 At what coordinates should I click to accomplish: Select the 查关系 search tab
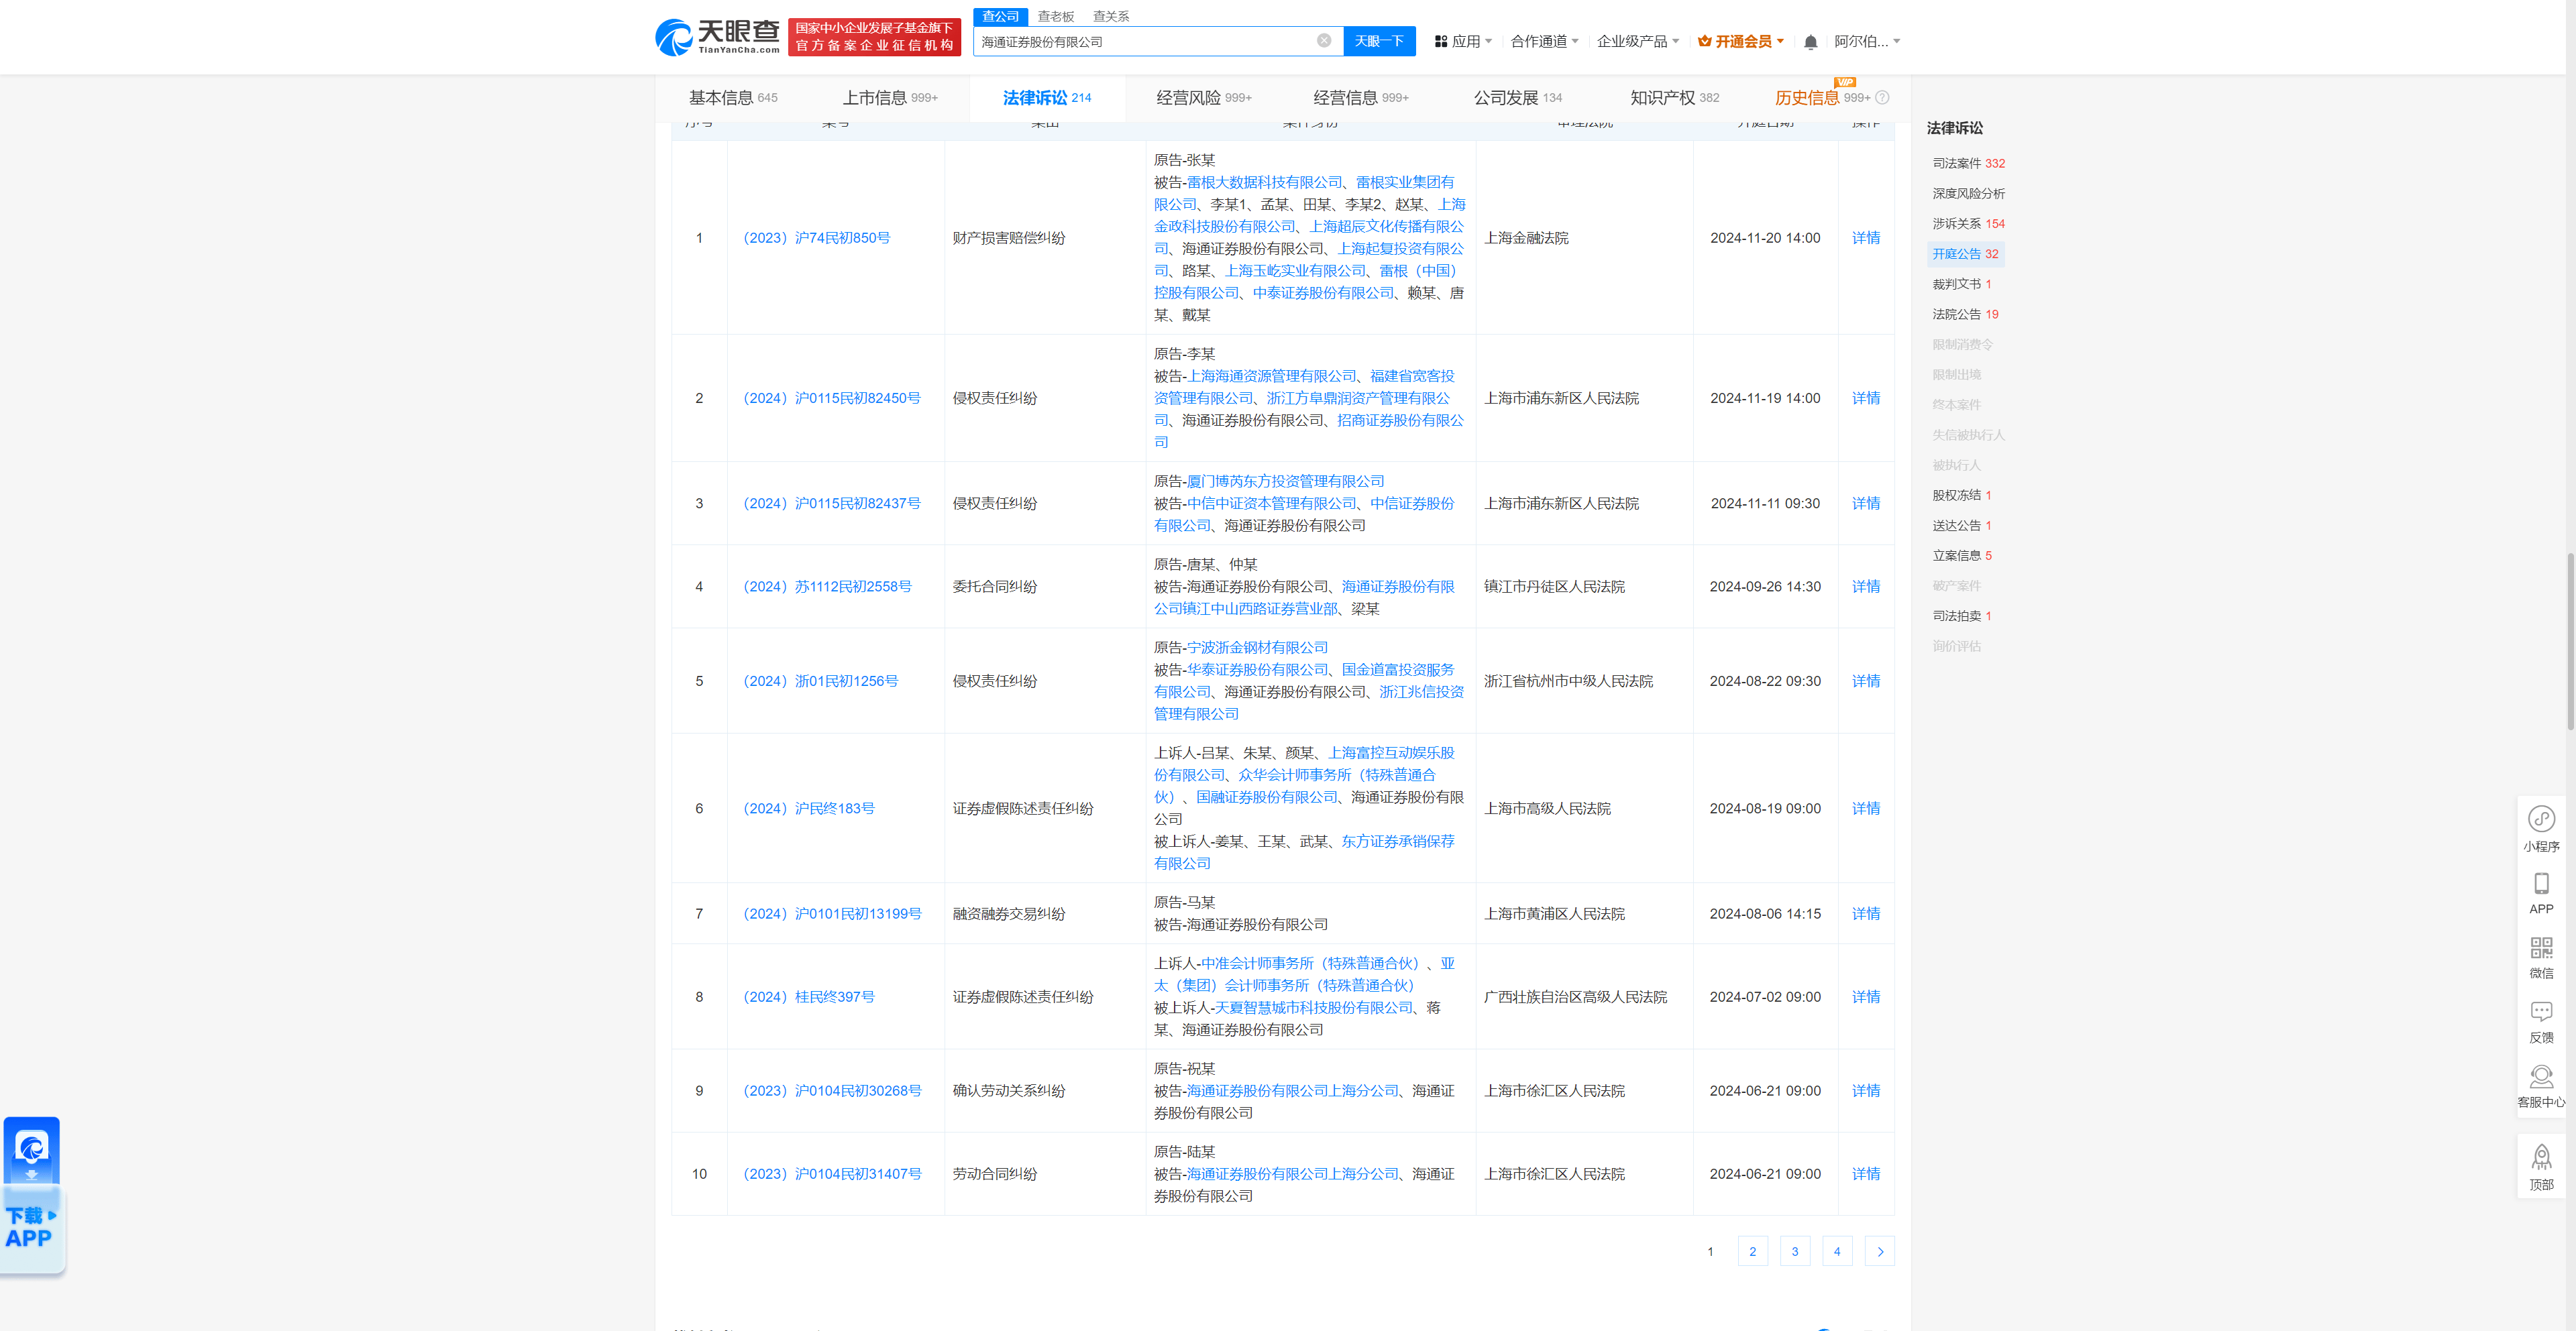(x=1110, y=16)
